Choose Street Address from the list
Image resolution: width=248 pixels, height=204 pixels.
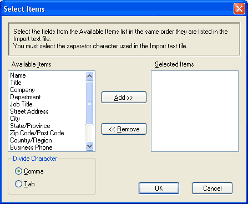click(29, 111)
